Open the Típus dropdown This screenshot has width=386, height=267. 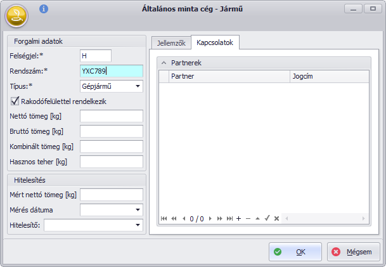[138, 86]
